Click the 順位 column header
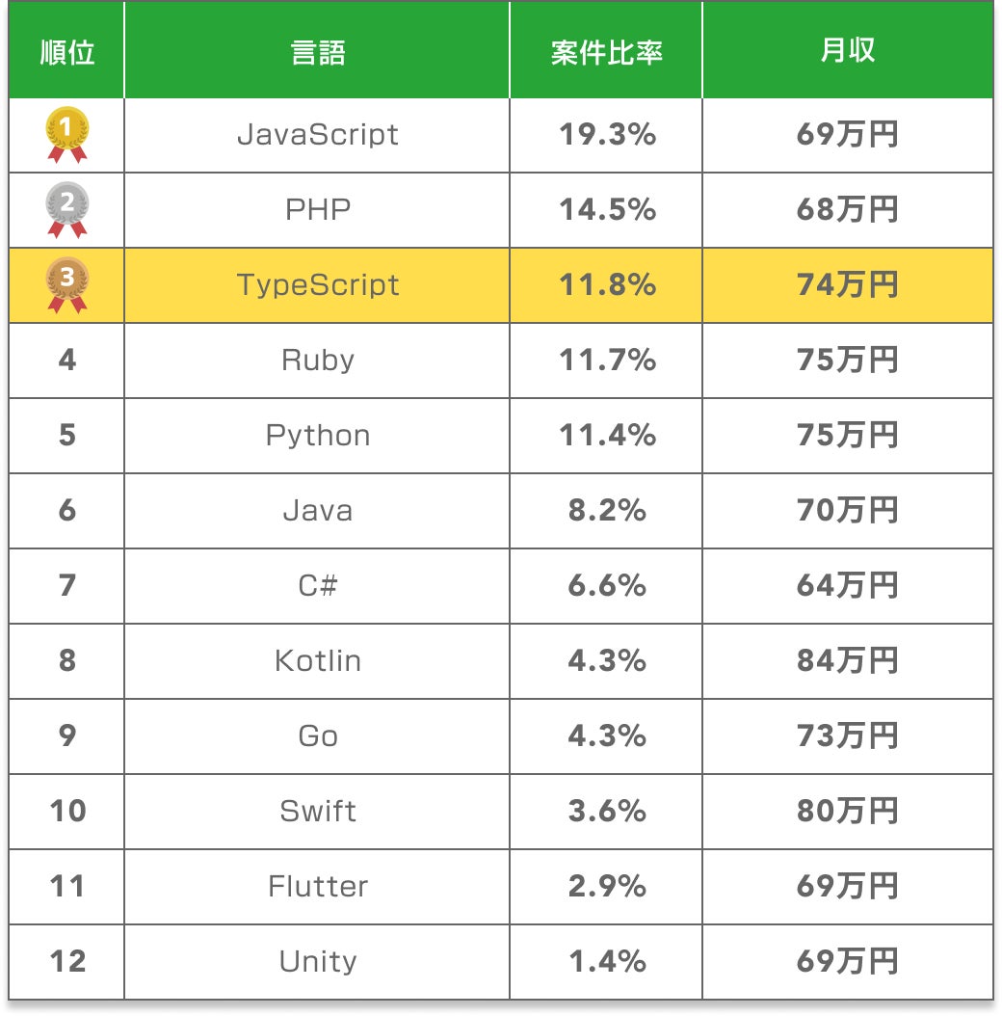Image resolution: width=1002 pixels, height=1016 pixels. [67, 52]
